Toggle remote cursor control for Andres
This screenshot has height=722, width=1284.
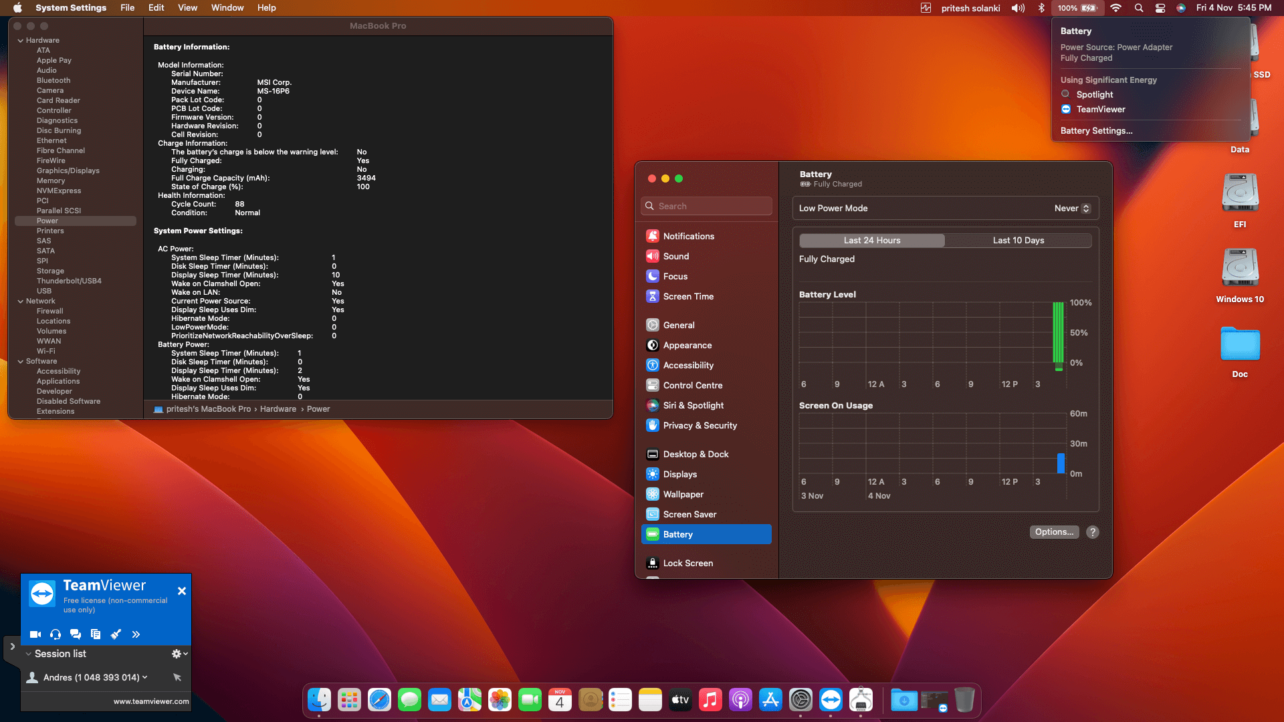point(177,677)
